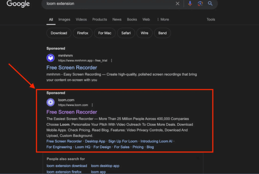Click the mmhmm favicon logo
The width and height of the screenshot is (259, 174).
click(x=50, y=58)
